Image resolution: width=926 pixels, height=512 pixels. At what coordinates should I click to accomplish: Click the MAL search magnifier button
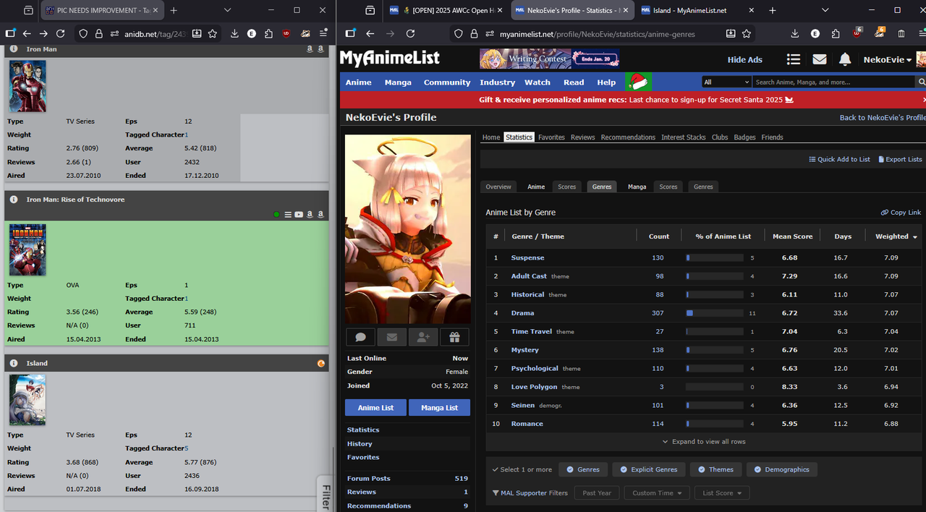coord(921,82)
